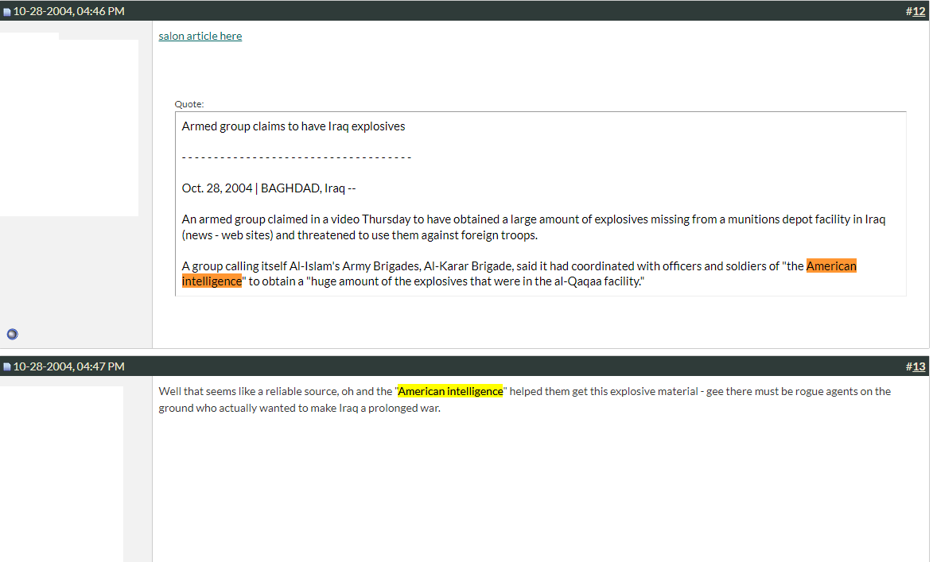This screenshot has width=933, height=562.
Task: Click the dashed separator line in the quote
Action: [x=297, y=157]
